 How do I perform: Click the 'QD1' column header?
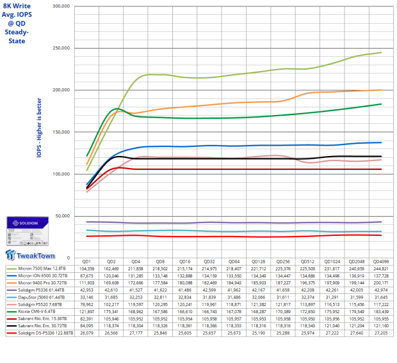click(86, 261)
